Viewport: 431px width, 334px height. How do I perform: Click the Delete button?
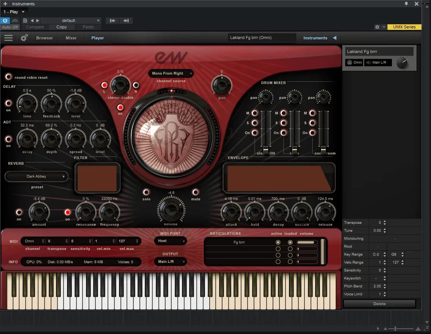click(379, 304)
